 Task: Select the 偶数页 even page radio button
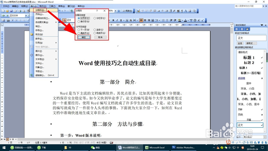point(79,33)
